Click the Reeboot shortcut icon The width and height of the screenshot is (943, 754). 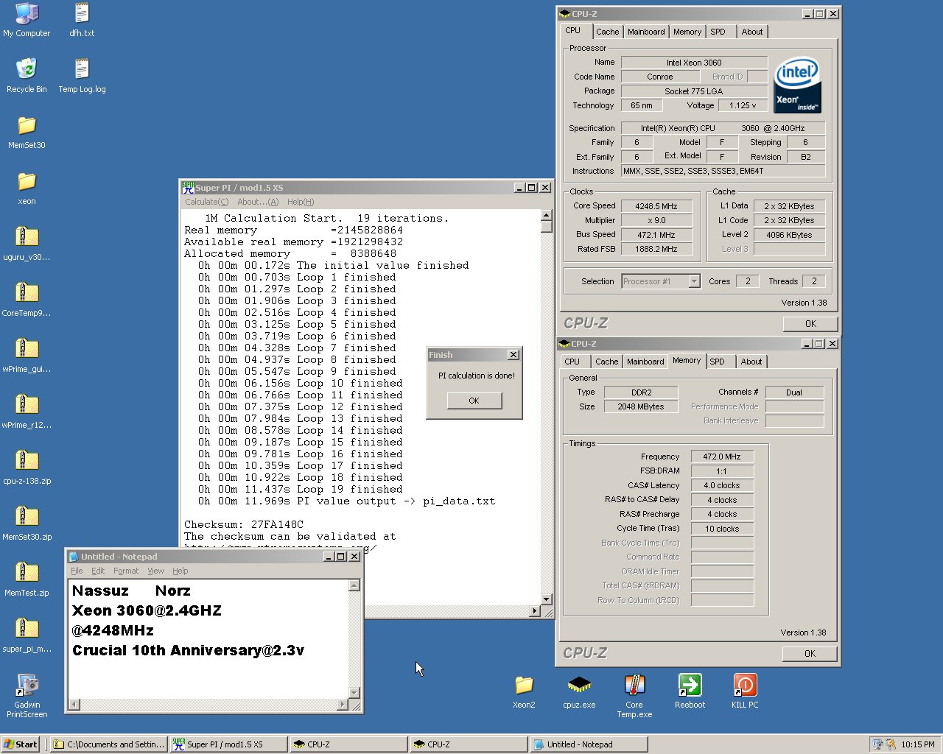(690, 691)
